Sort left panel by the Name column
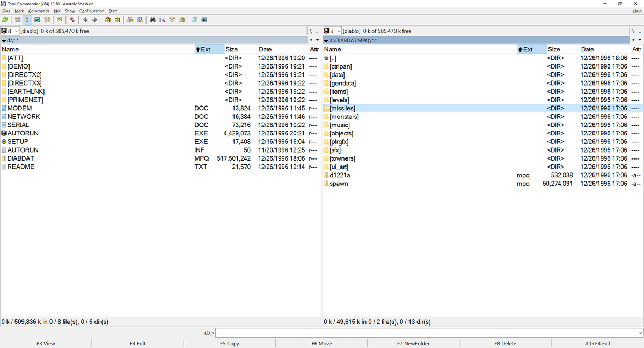644x348 pixels. pyautogui.click(x=97, y=49)
